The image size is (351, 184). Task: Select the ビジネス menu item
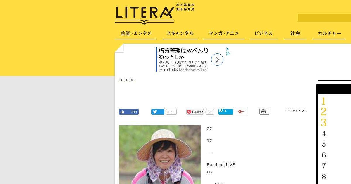click(x=264, y=34)
